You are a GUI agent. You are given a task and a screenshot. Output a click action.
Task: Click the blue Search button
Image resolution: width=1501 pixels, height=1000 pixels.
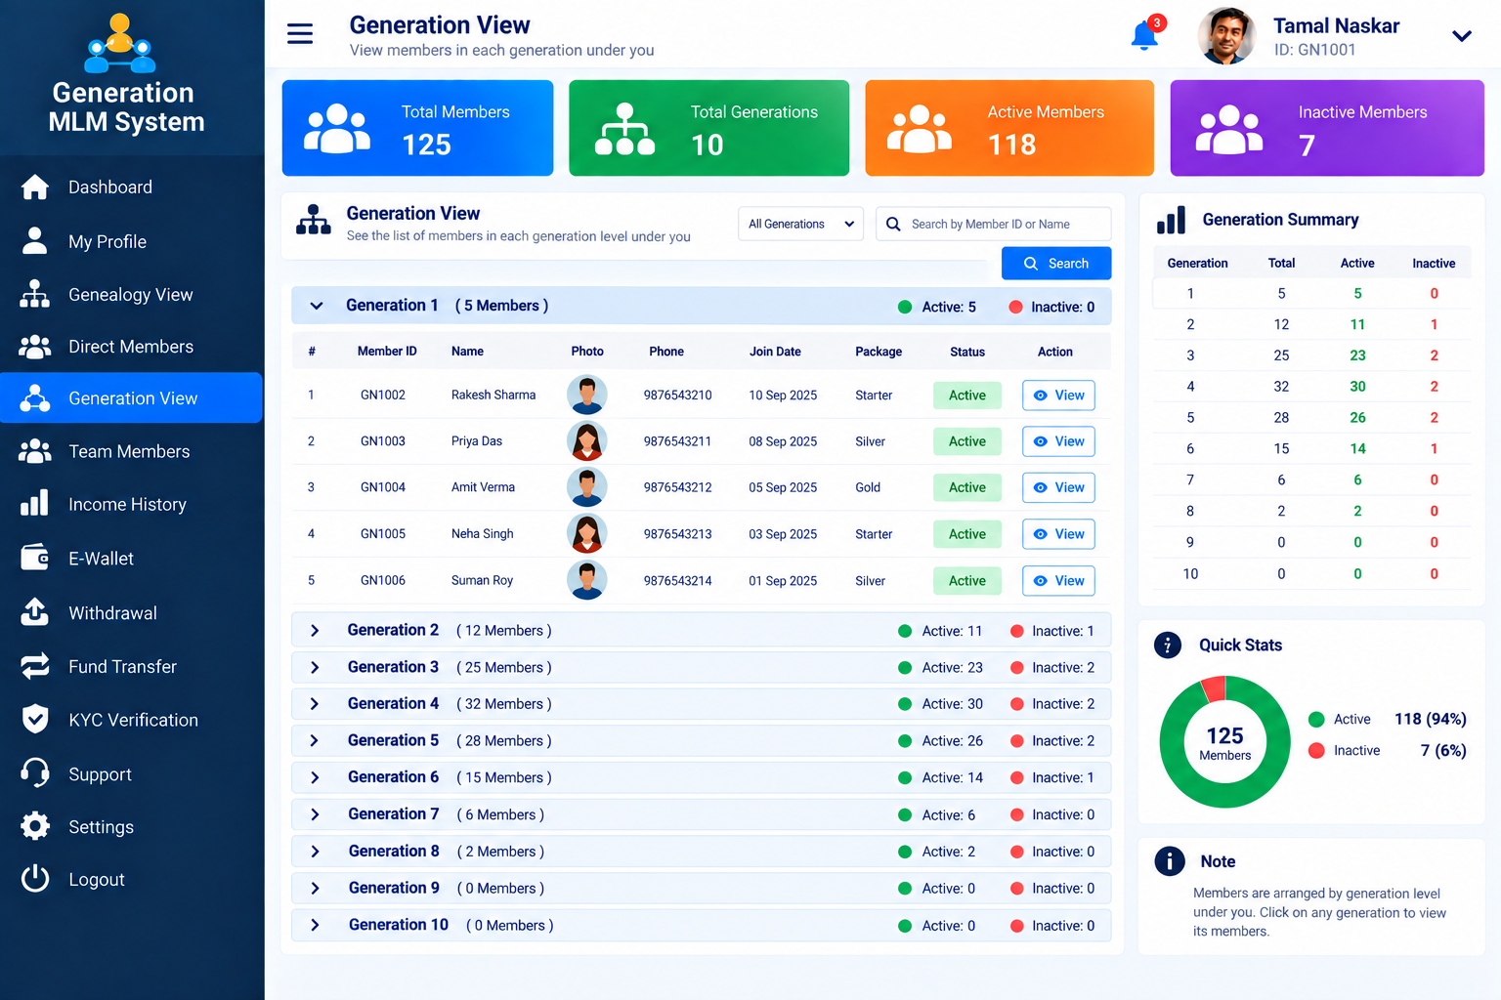1056,264
